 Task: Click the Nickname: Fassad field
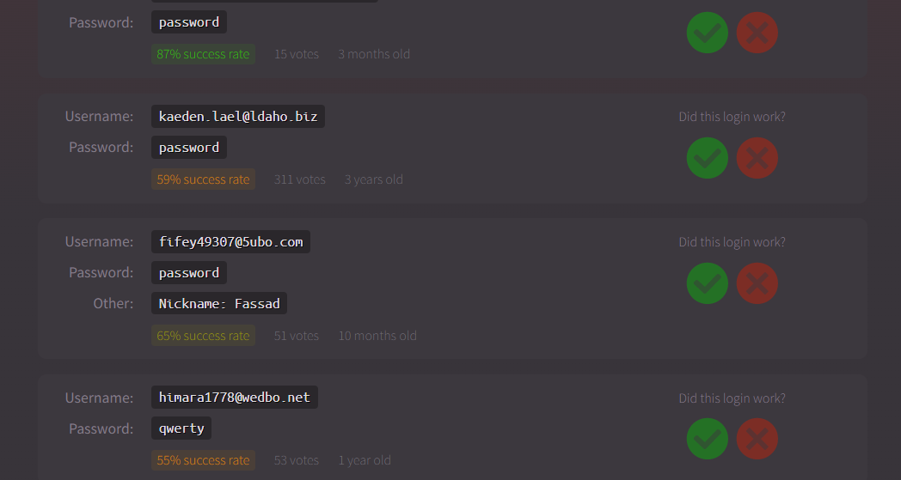[x=219, y=304]
